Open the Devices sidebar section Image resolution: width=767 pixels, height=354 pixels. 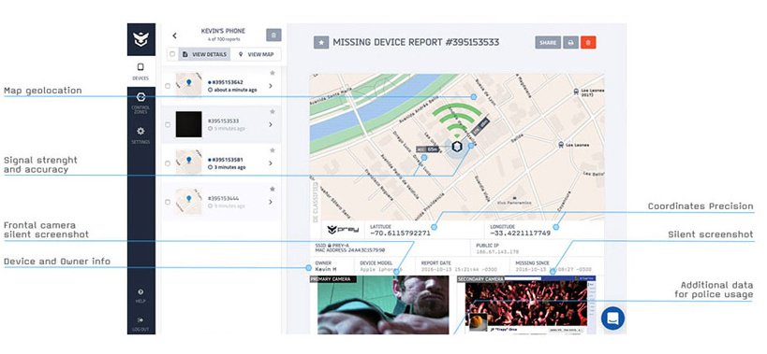[x=140, y=71]
